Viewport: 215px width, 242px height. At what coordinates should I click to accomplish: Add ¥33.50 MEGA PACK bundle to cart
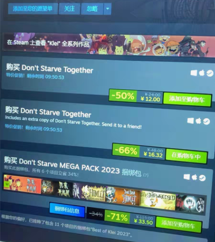tap(179, 224)
